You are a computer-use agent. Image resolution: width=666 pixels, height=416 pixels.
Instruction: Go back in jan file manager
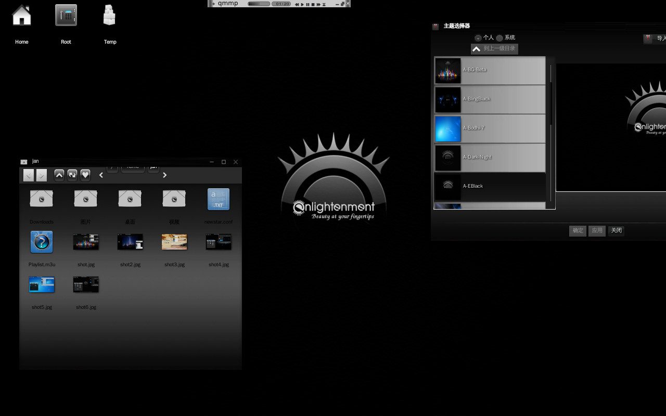click(x=29, y=175)
